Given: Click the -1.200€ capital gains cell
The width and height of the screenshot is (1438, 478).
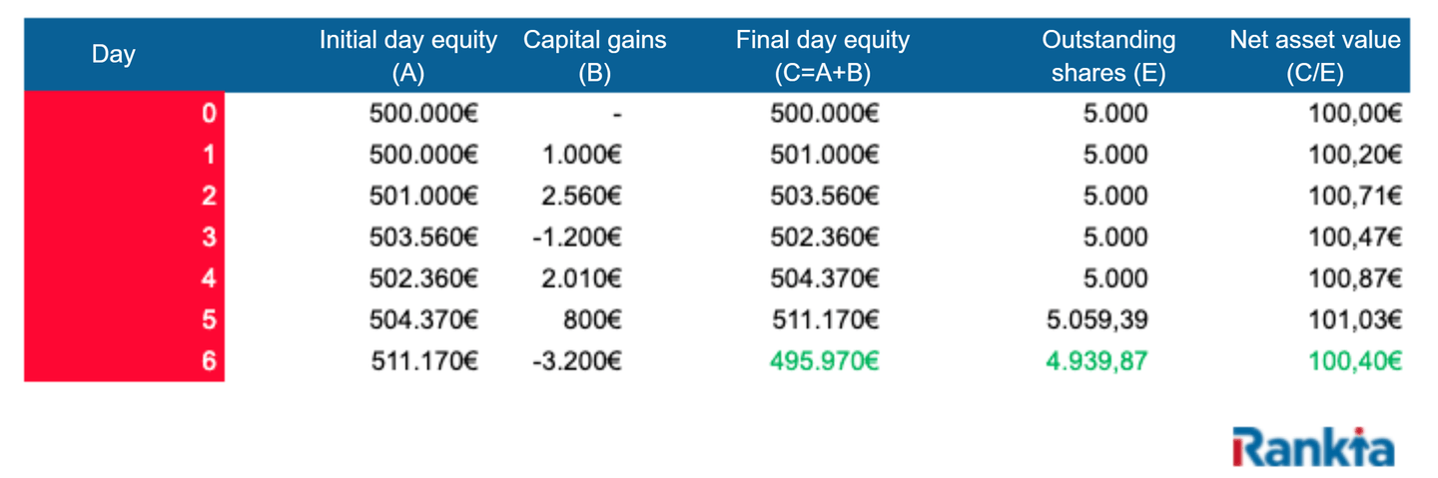Looking at the screenshot, I should pos(577,238).
